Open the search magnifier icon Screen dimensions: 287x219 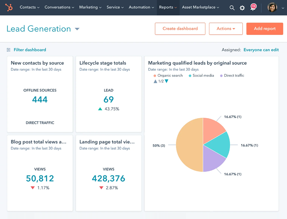[x=232, y=8]
